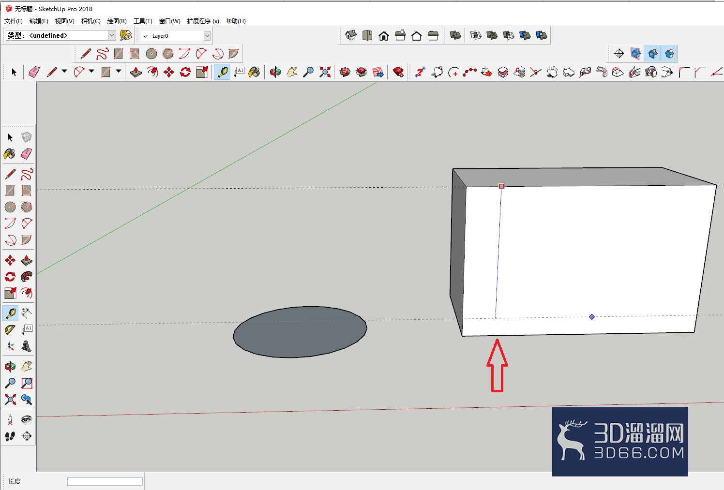The height and width of the screenshot is (490, 724).
Task: Open the 3D Warehouse icon
Action: tap(345, 72)
